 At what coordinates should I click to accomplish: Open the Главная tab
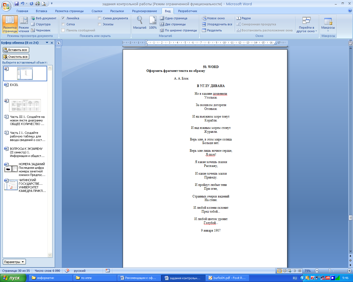(22, 11)
